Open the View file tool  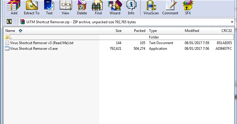click(65, 7)
